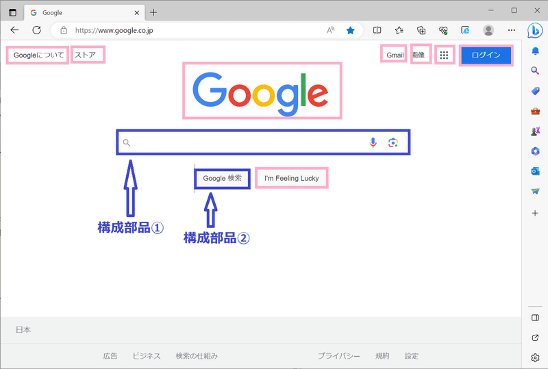
Task: Open link in new window icon in sidebar
Action: coord(535,338)
